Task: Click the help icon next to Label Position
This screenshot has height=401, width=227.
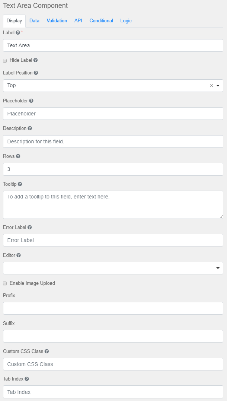Action: click(35, 73)
